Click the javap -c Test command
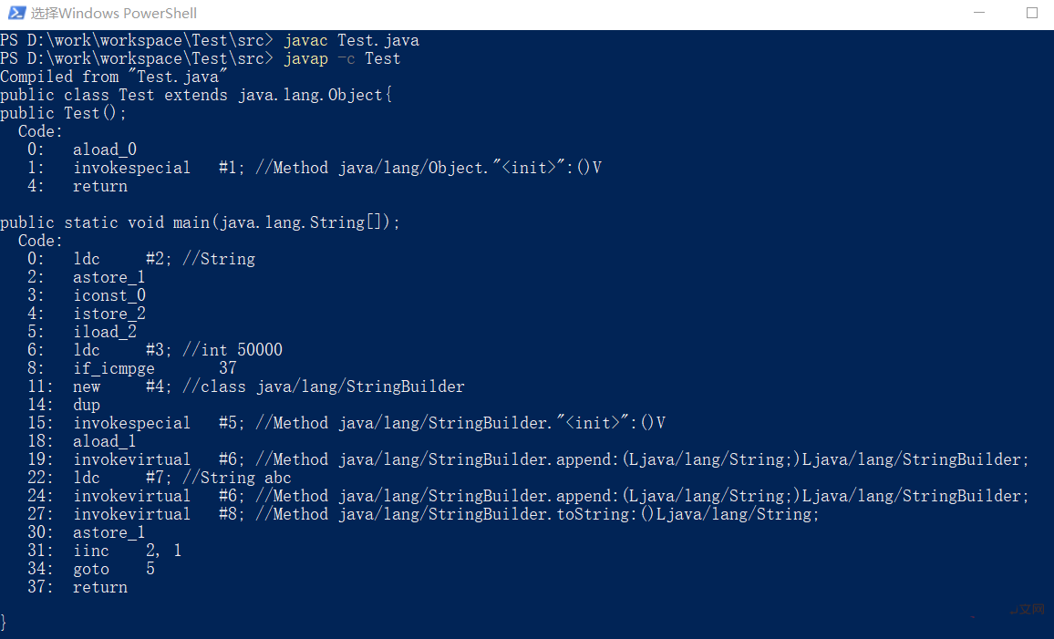Image resolution: width=1054 pixels, height=639 pixels. (342, 58)
